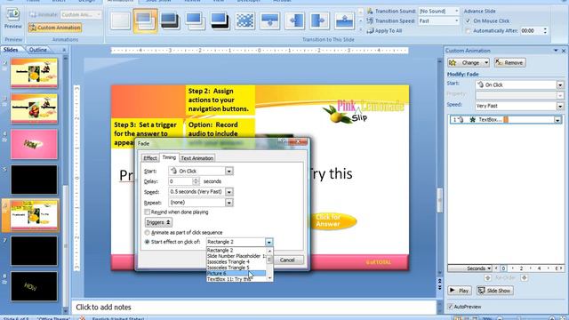Open the Timing tab in Fade dialog
Viewport: 569px width, 320px height.
(169, 157)
